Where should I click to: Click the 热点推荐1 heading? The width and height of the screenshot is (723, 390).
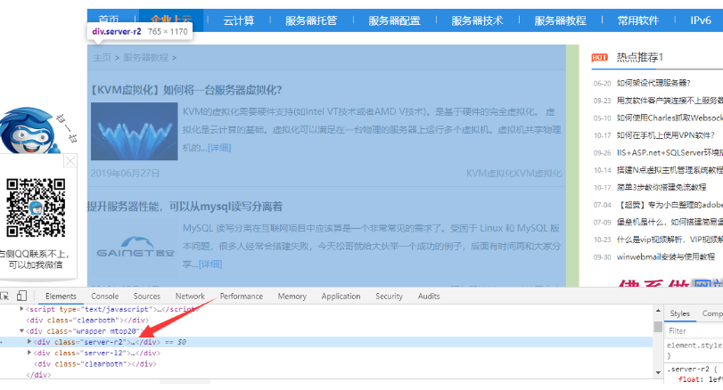click(639, 57)
